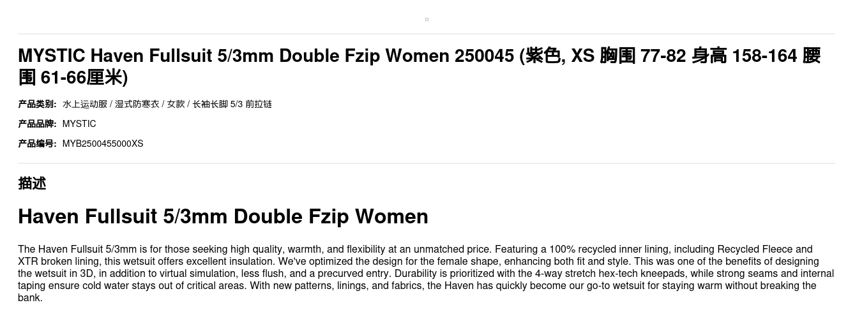The height and width of the screenshot is (335, 848).
Task: Click the broken image placeholder at top
Action: [427, 19]
